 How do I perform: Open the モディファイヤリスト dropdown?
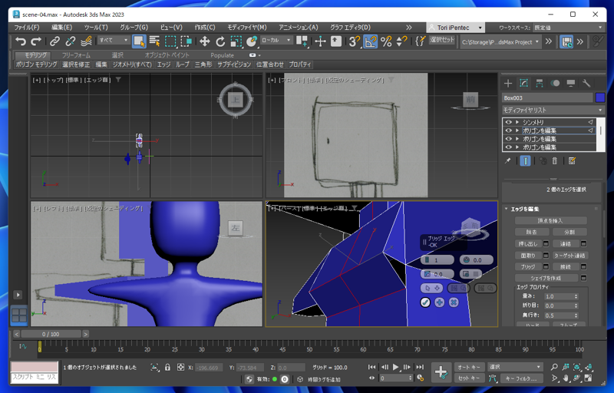[553, 110]
